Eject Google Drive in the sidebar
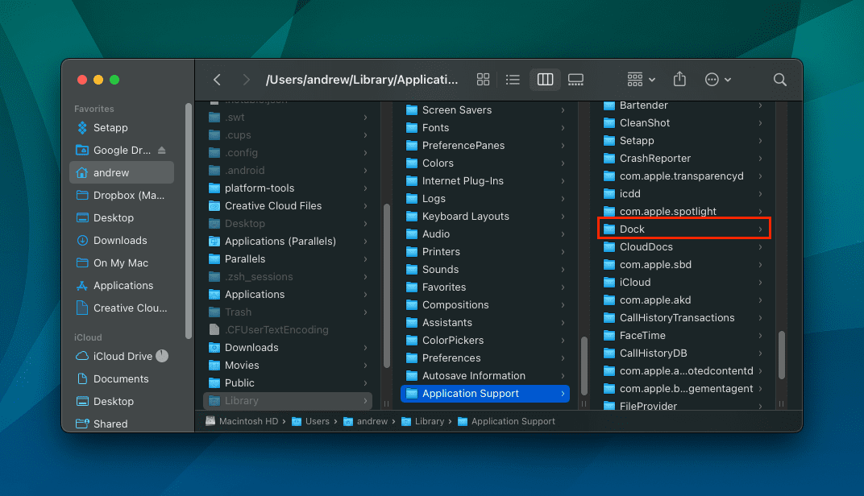Image resolution: width=864 pixels, height=496 pixels. click(162, 150)
